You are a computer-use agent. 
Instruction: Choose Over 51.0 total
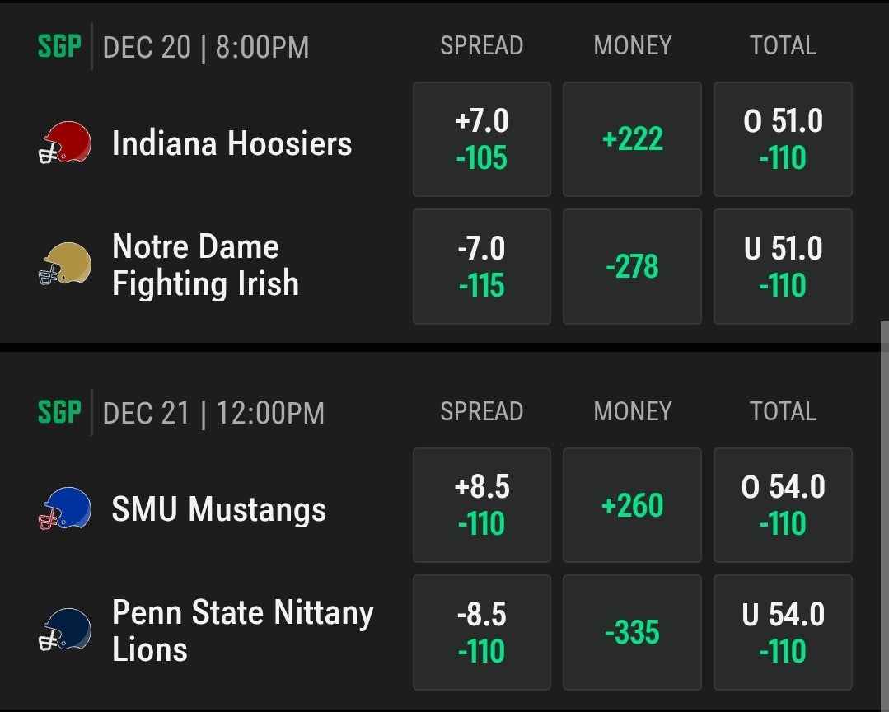coord(783,139)
